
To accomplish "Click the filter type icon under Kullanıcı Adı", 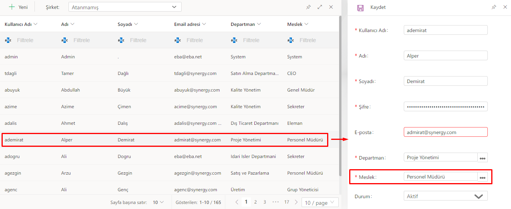I will tap(8, 40).
